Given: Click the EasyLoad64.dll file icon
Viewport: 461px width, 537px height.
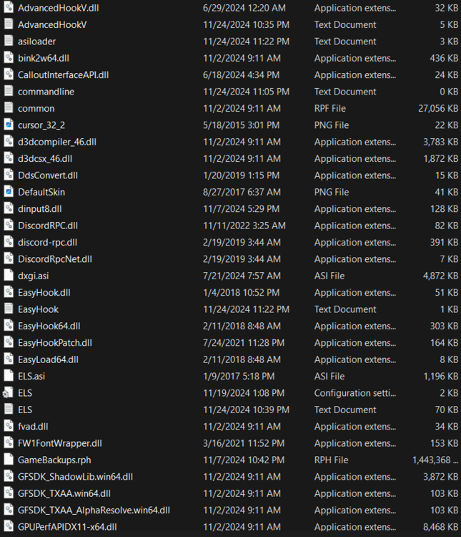Looking at the screenshot, I should coord(9,359).
